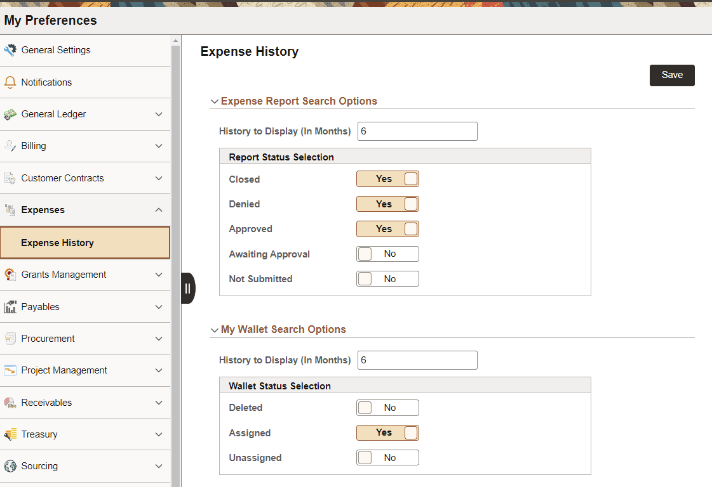Click the Project Management panel icon

tap(10, 370)
